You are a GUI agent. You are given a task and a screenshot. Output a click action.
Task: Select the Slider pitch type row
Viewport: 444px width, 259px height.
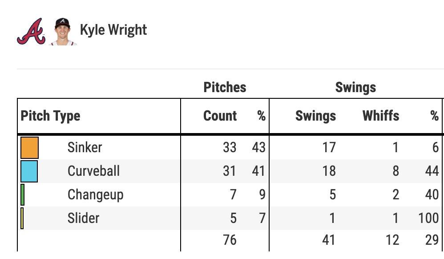point(83,218)
